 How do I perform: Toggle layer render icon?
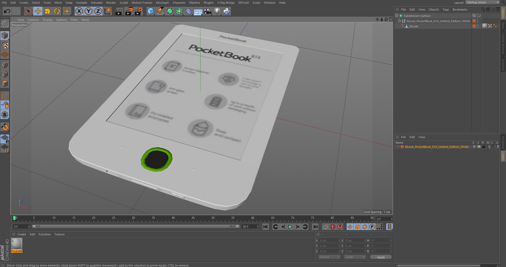[484, 147]
